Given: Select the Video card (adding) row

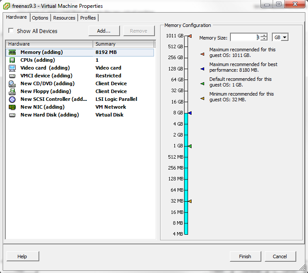Looking at the screenshot, I should 80,68.
